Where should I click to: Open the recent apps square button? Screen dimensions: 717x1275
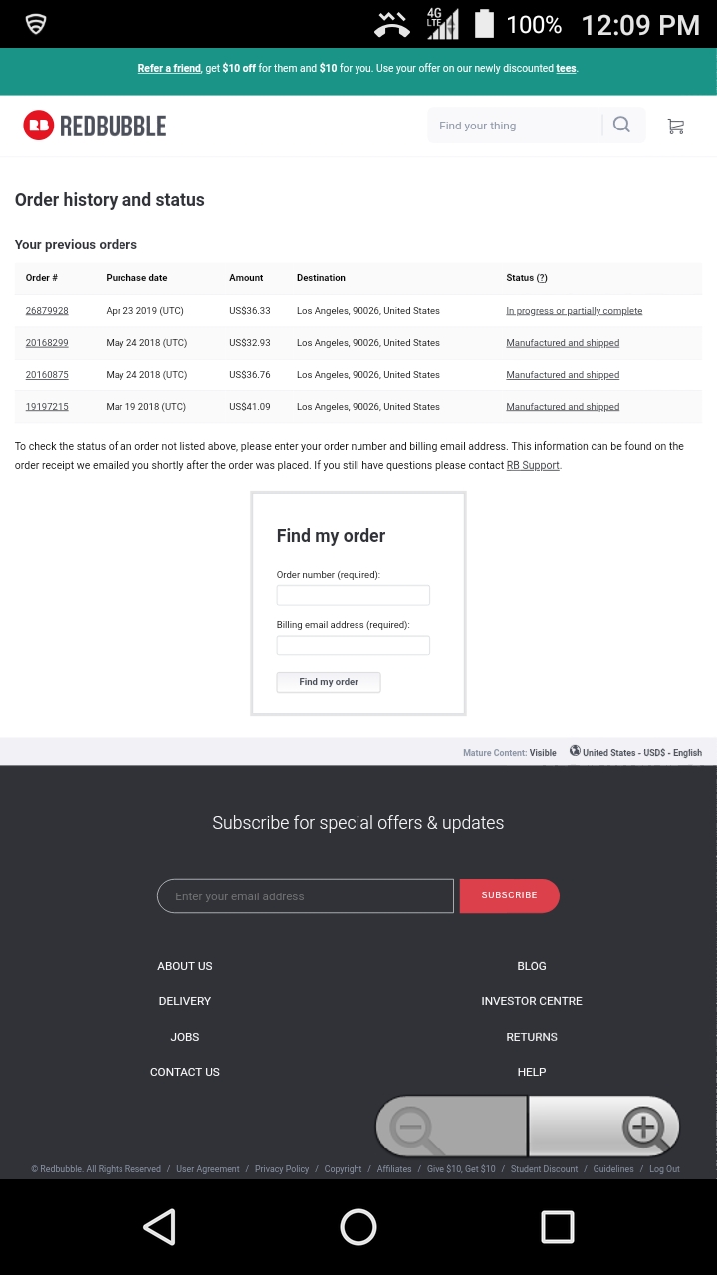coord(557,1227)
